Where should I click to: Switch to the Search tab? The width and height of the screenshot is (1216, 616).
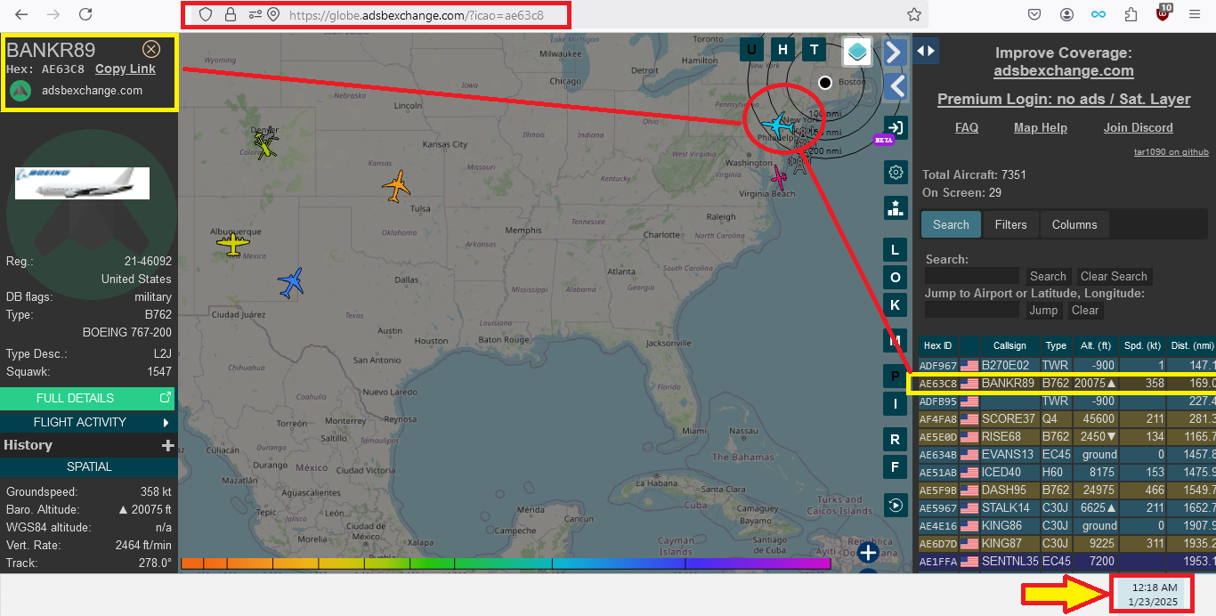pos(951,224)
